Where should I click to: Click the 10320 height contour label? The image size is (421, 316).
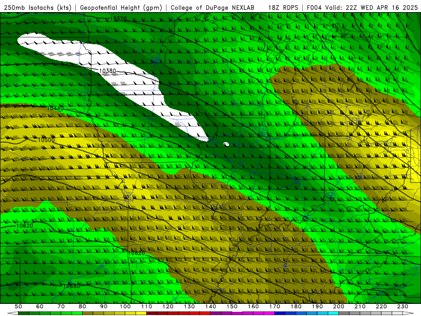(x=118, y=18)
